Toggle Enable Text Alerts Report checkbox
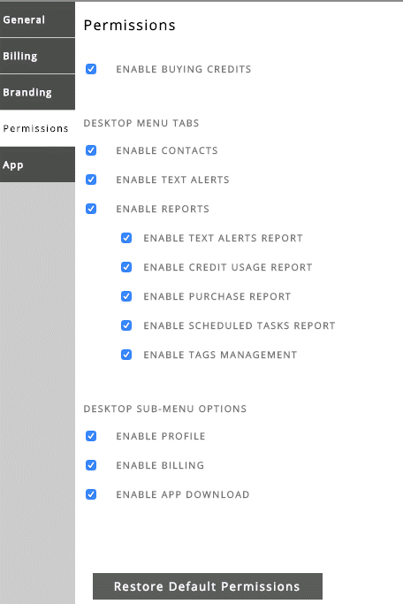Image resolution: width=403 pixels, height=604 pixels. pos(126,238)
